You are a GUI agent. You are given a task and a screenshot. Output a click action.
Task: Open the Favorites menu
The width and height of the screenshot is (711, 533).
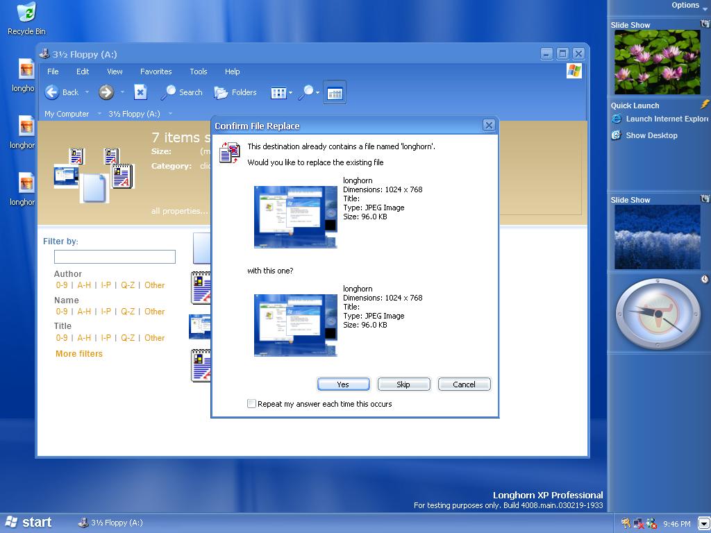(x=156, y=71)
